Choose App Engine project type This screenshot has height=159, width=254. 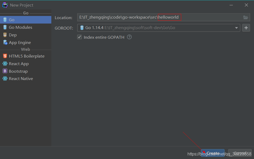pos(26,43)
